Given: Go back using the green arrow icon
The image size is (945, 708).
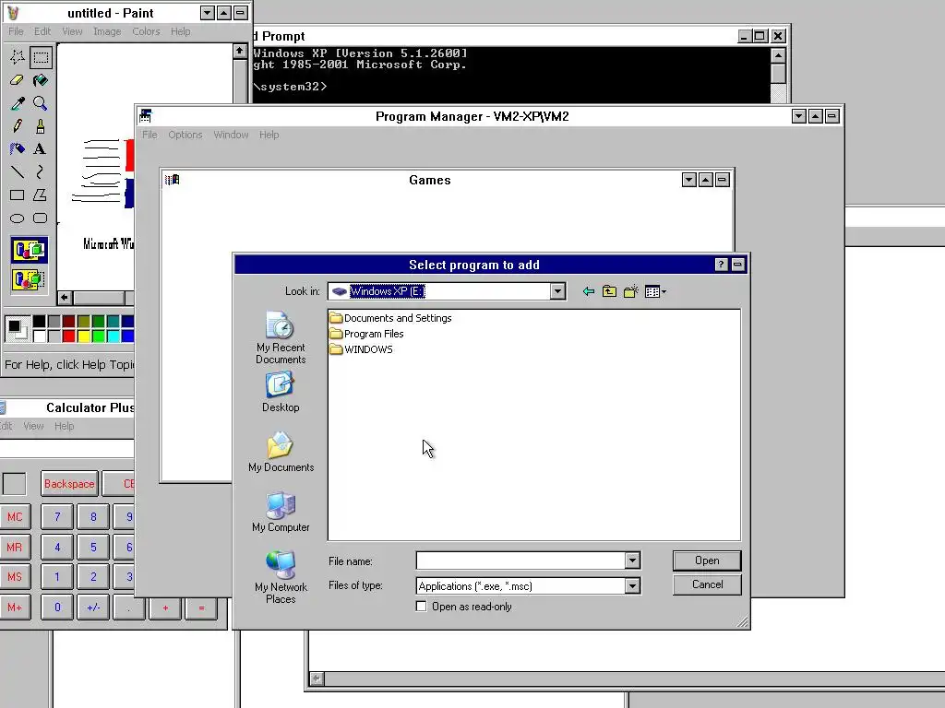Looking at the screenshot, I should pyautogui.click(x=588, y=291).
